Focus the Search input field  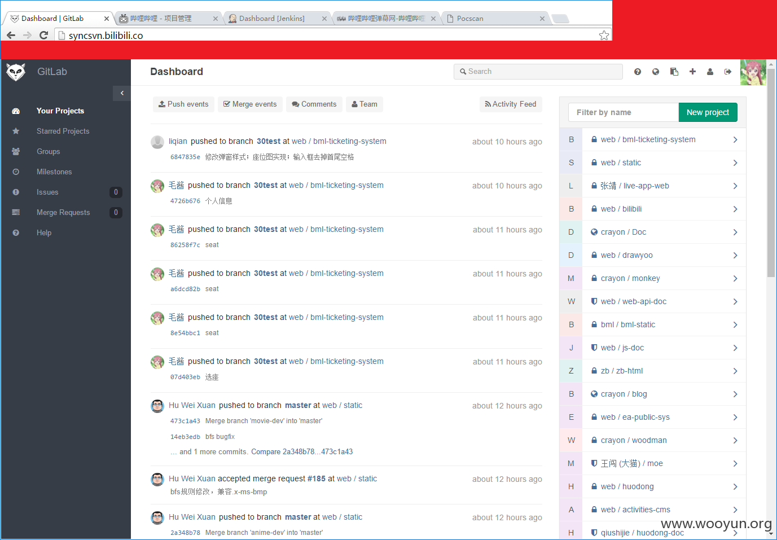[538, 72]
